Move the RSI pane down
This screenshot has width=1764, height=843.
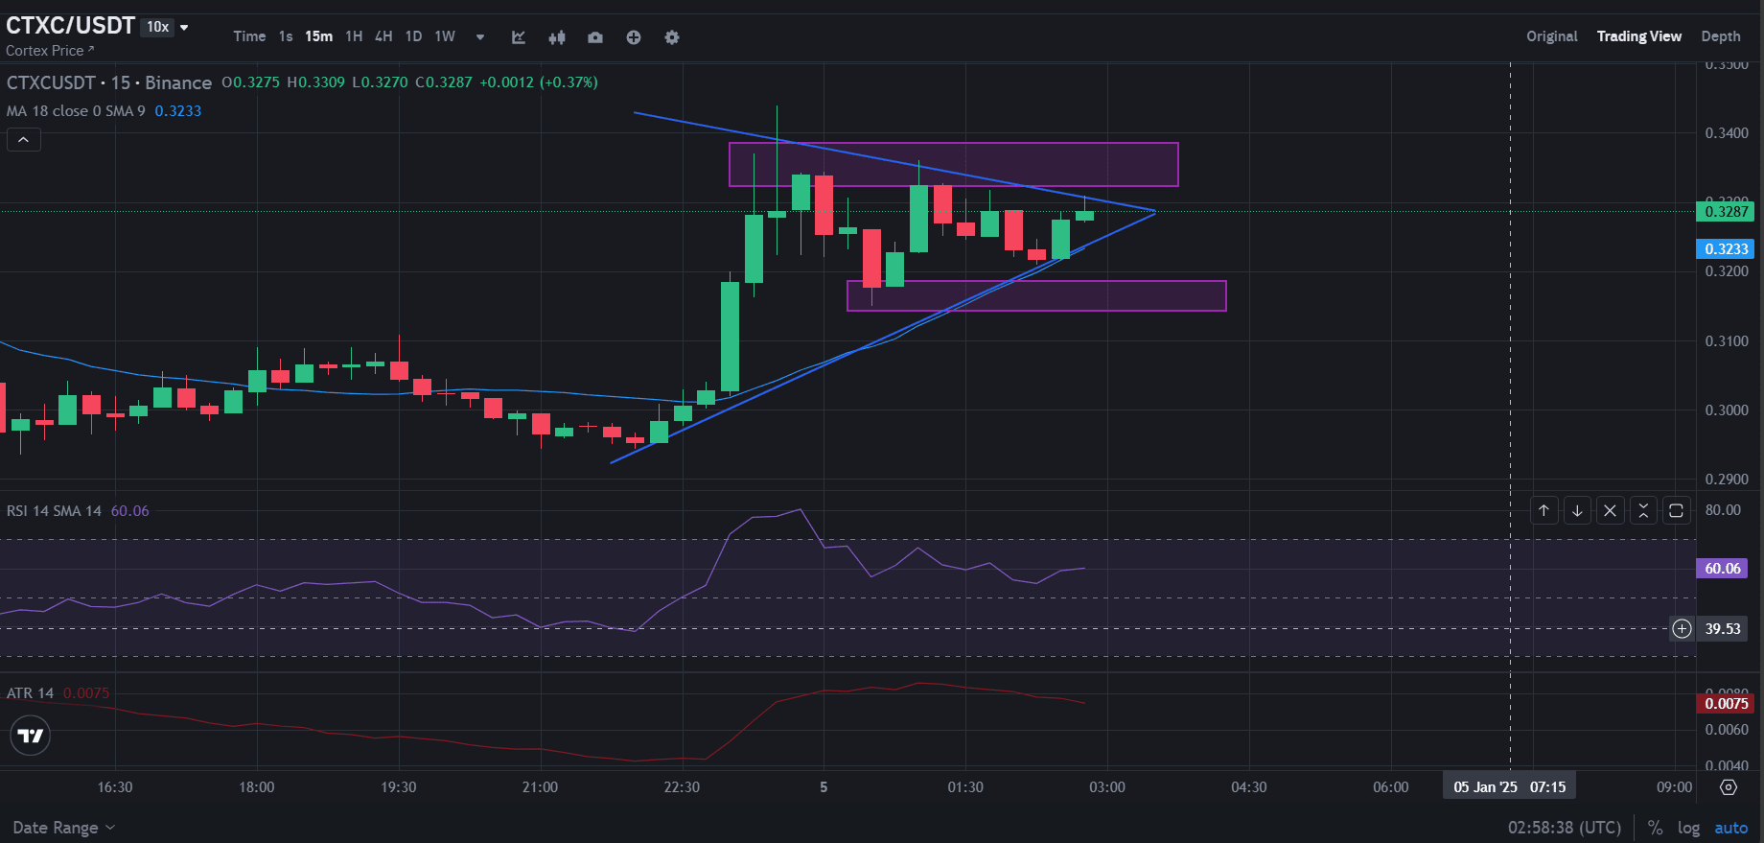tap(1577, 510)
